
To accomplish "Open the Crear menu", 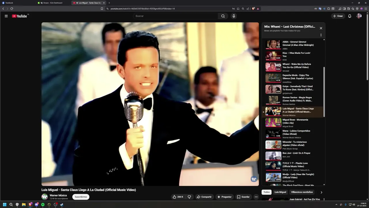I will coord(338,16).
